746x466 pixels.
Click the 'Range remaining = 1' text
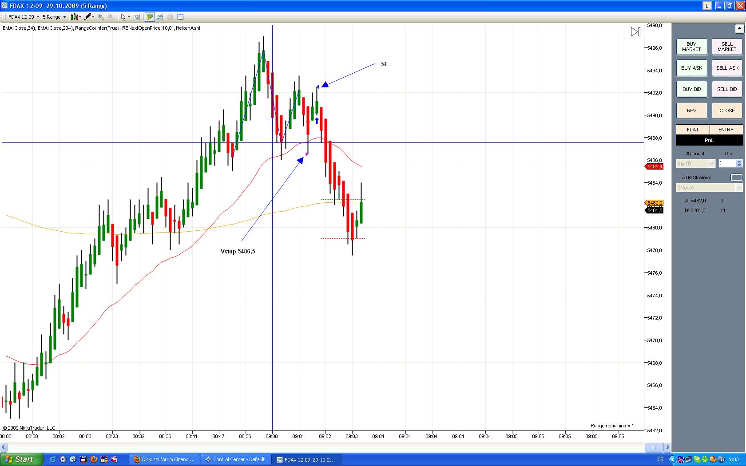pos(612,426)
